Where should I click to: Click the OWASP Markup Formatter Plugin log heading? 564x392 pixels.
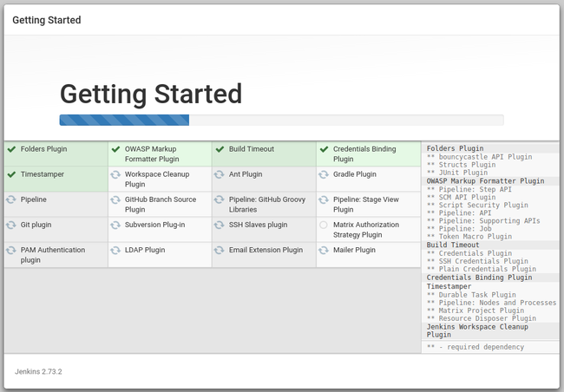pos(485,181)
